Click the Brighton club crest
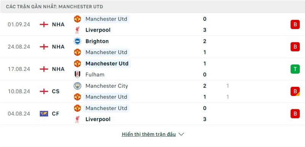Image resolution: width=305 pixels, height=147 pixels. pos(77,42)
